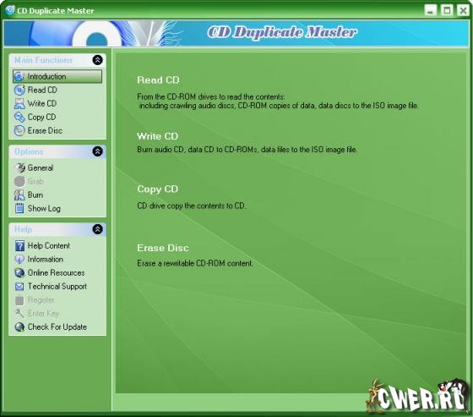
Task: Select the Introduction menu item
Action: coord(57,76)
